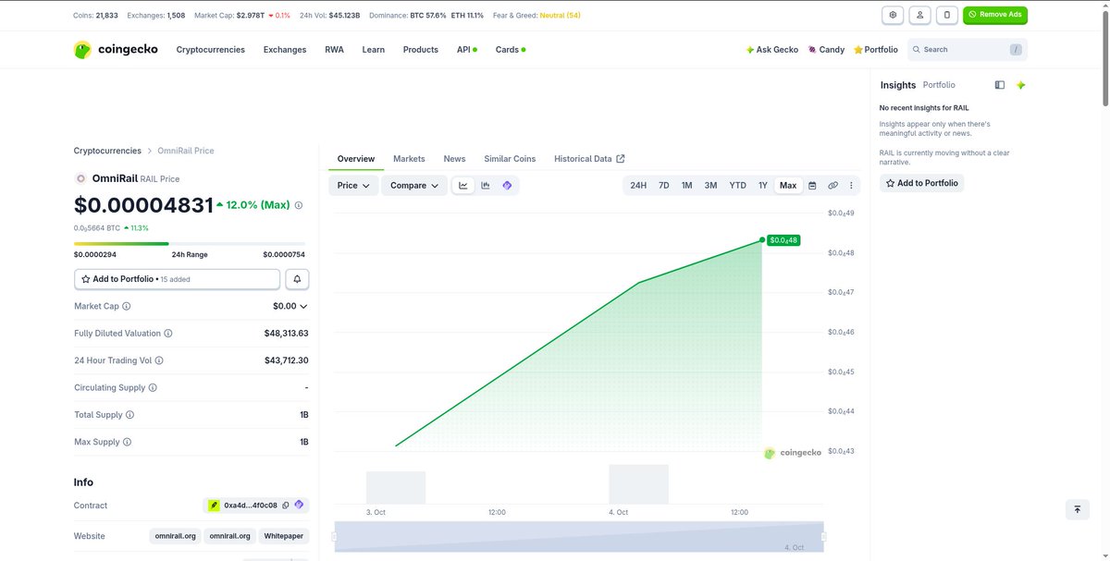Click the scroll-to-top arrow button
The width and height of the screenshot is (1110, 561).
click(1077, 509)
